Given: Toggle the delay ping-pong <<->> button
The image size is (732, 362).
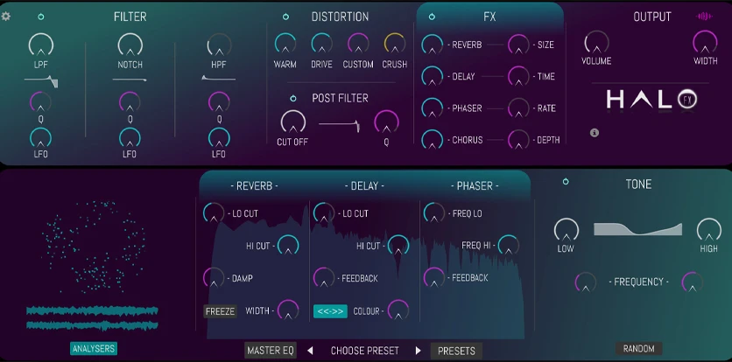Looking at the screenshot, I should tap(330, 311).
